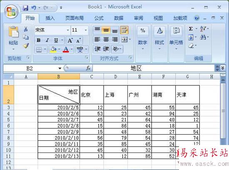Click Merge and Center icon
The height and width of the screenshot is (170, 229).
124,40
